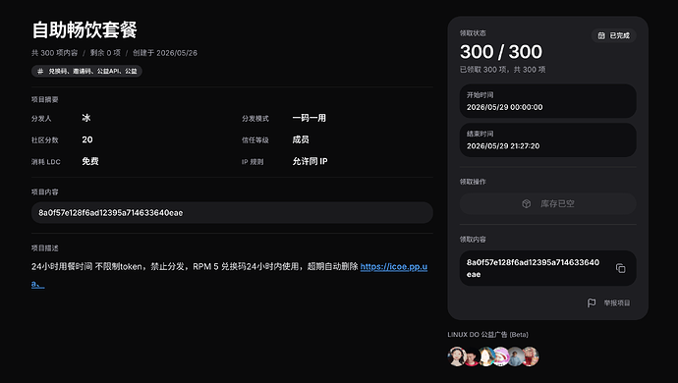The image size is (678, 383).
Task: Click the 消耗 LDC value 免费
Action: (x=90, y=161)
